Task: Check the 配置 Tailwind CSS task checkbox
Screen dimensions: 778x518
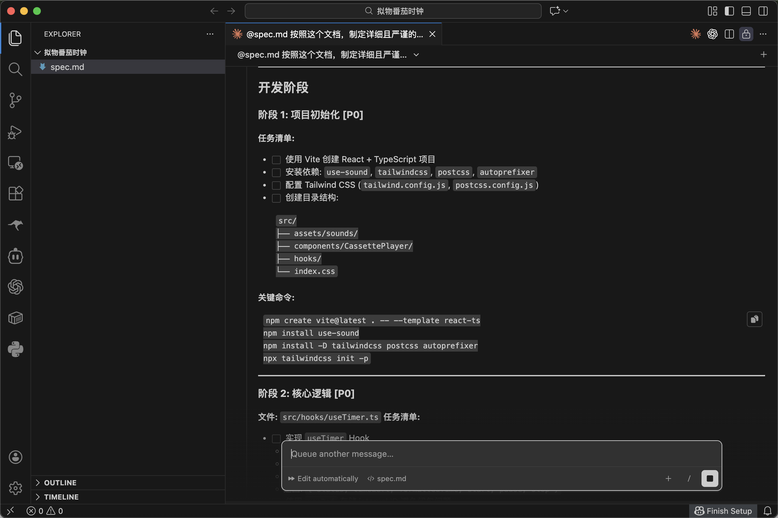Action: (x=276, y=185)
